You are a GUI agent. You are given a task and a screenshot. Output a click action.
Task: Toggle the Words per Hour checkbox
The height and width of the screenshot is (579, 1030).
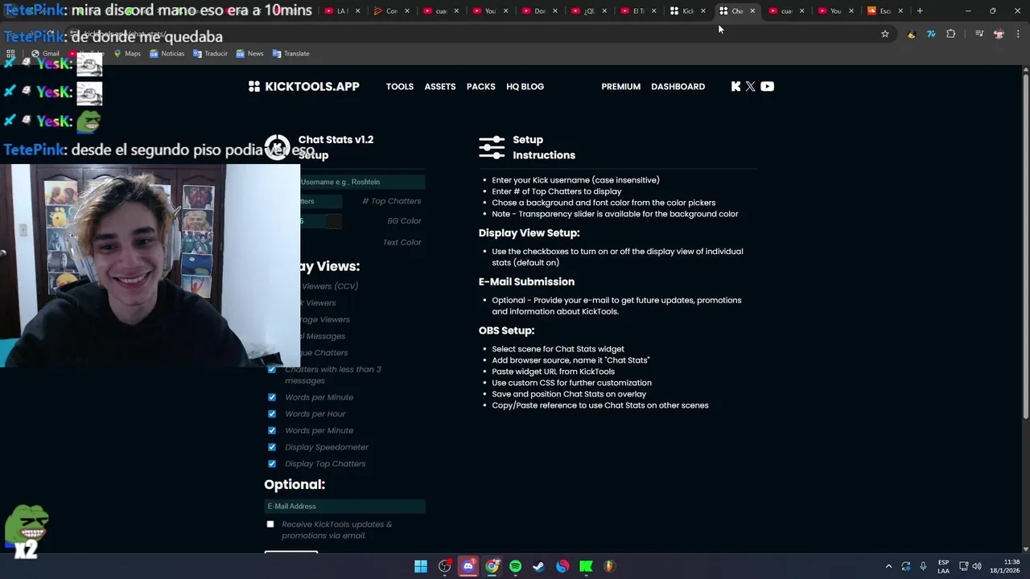[x=271, y=414]
